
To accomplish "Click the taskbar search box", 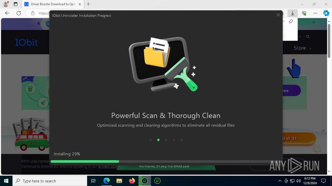I will coord(50,181).
